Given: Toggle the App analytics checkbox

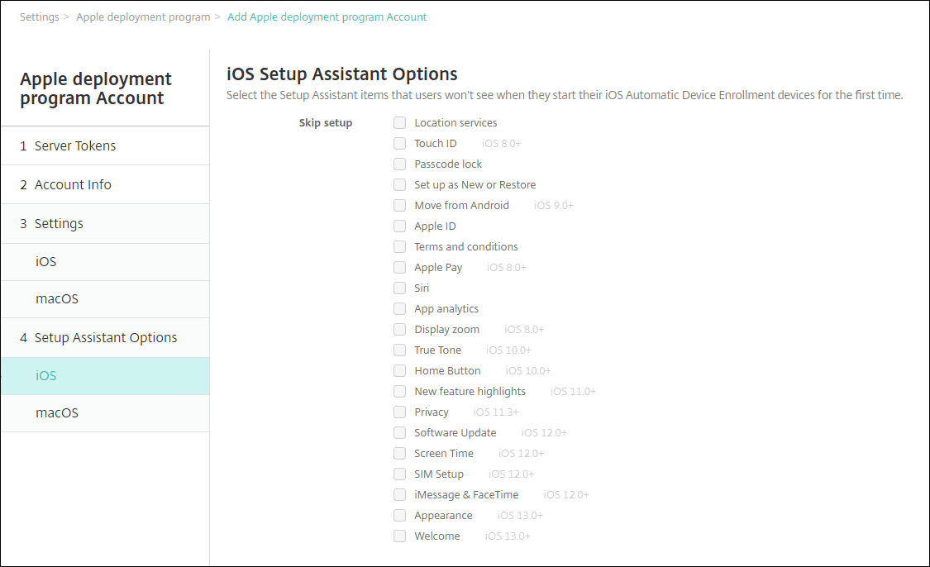Looking at the screenshot, I should pyautogui.click(x=400, y=309).
